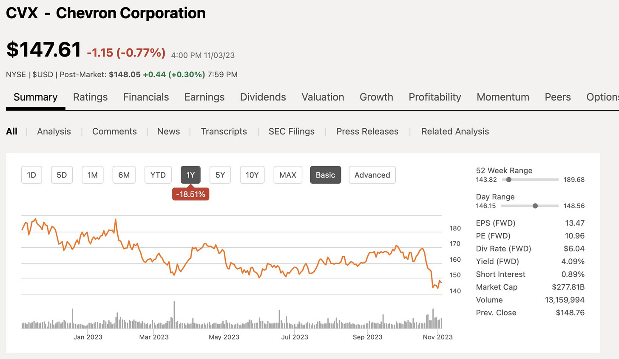
Task: Click the Jan 2023 axis label
Action: pos(88,337)
